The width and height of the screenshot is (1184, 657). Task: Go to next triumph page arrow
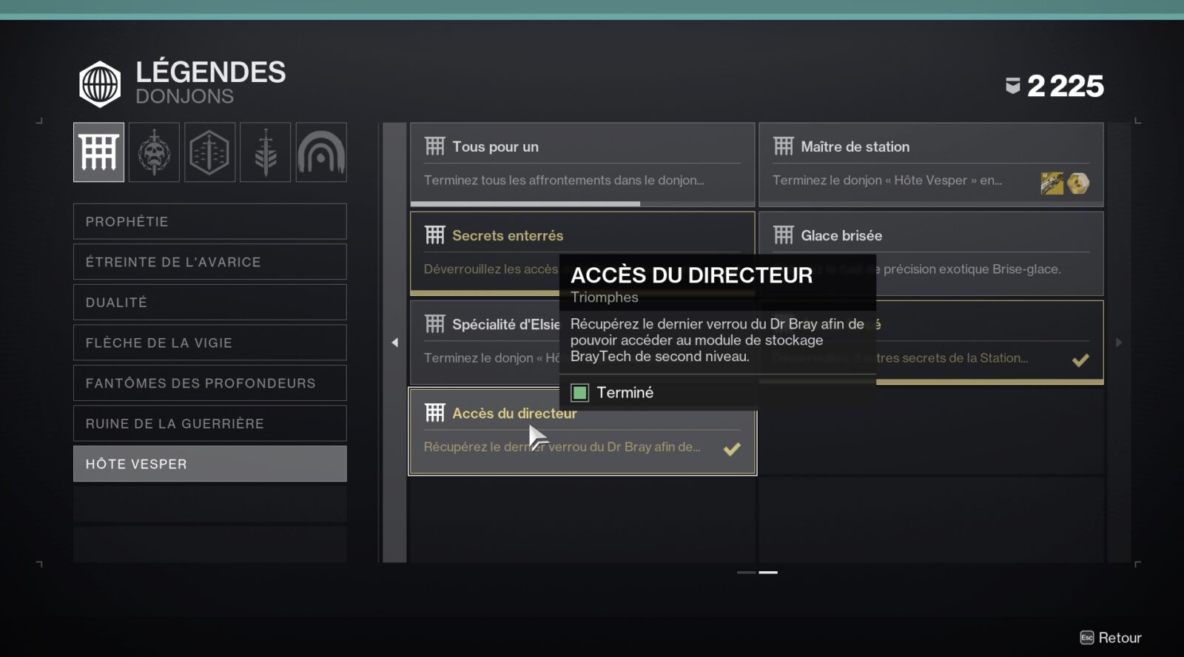pyautogui.click(x=1119, y=342)
